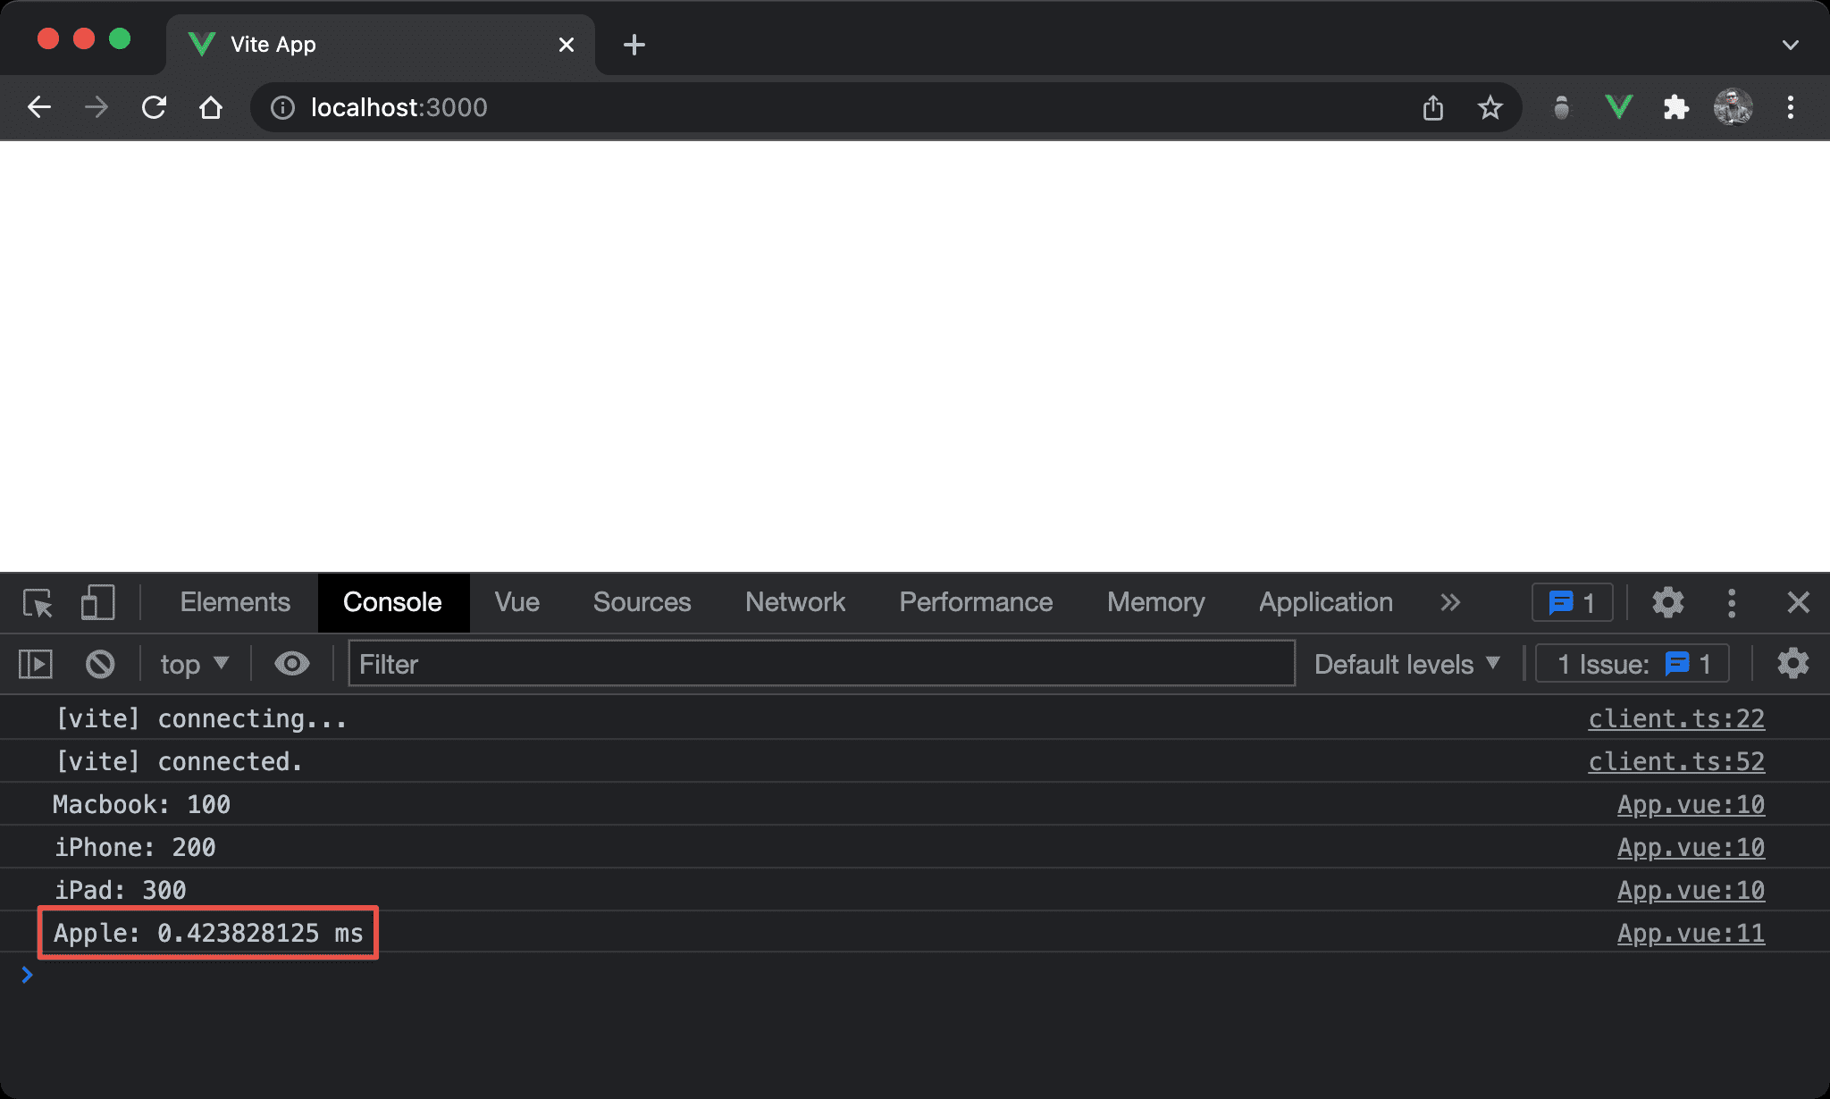
Task: Open the Vue devtools extension icon
Action: tap(1618, 108)
